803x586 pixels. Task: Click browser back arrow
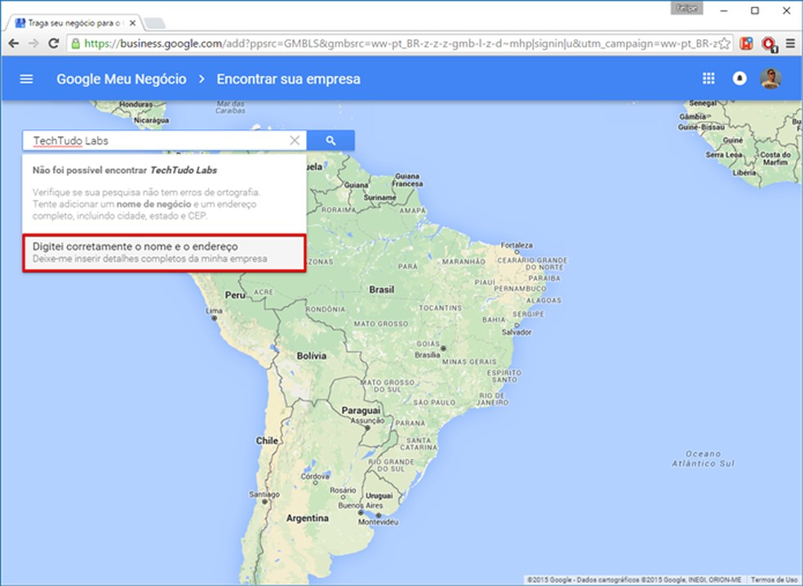coord(14,43)
